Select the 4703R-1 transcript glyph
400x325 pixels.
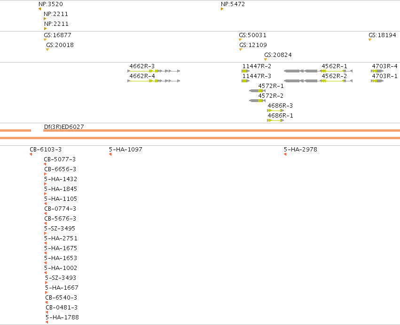tap(377, 81)
